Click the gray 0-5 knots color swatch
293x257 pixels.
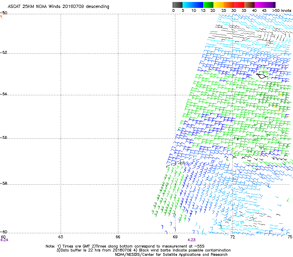177,5
